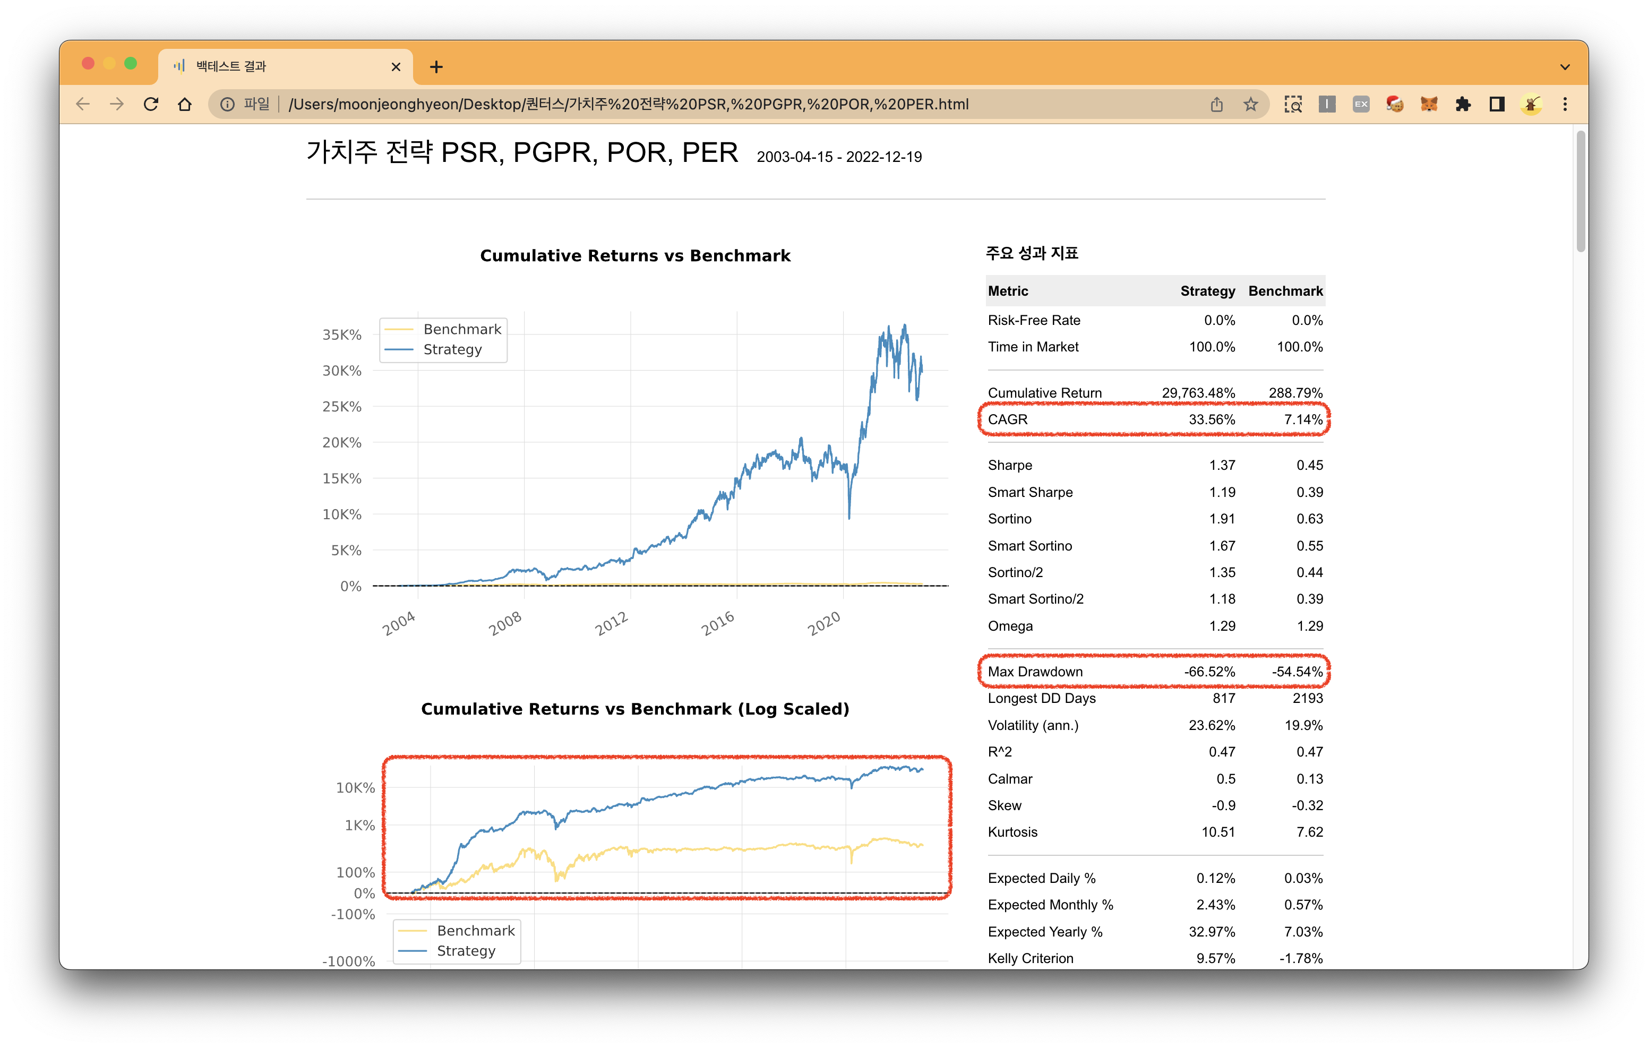Click the share page icon in address bar
The width and height of the screenshot is (1648, 1048).
coord(1216,104)
